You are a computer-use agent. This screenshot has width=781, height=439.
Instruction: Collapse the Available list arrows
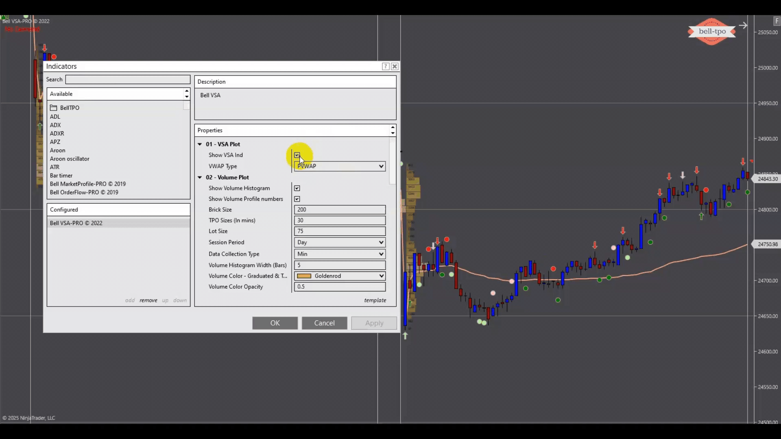point(187,94)
